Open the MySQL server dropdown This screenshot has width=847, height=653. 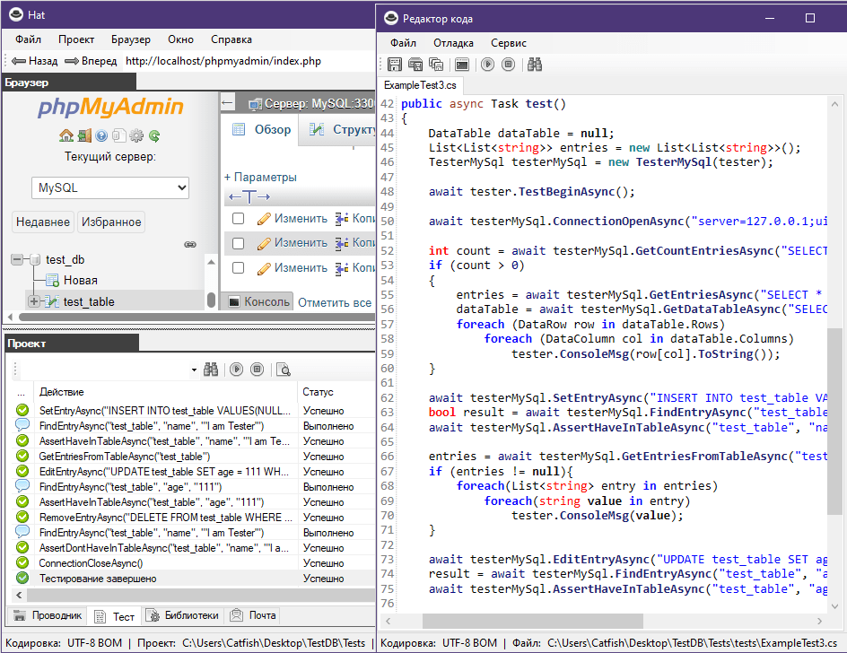click(x=111, y=187)
